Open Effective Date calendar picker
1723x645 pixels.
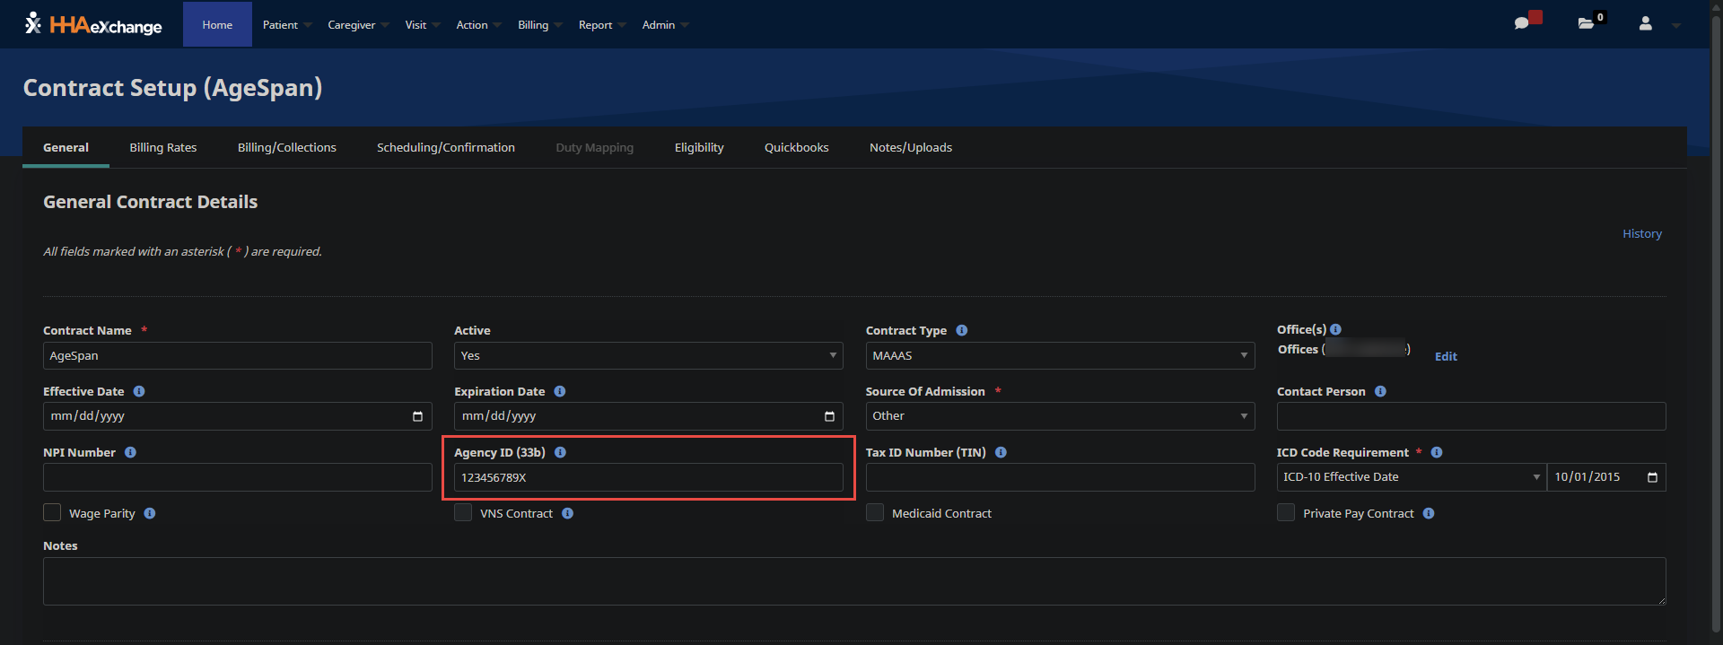tap(417, 416)
